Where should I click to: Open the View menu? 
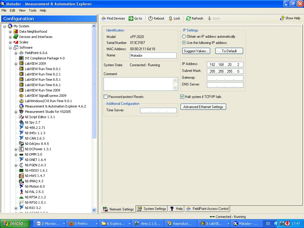click(x=22, y=10)
